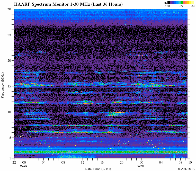196x171 pixels.
Task: Select the '03/01' date label under the axis
Action: (141, 166)
